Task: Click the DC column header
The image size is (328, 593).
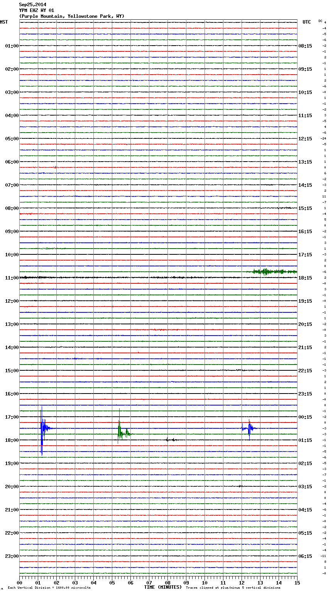Action: point(320,21)
